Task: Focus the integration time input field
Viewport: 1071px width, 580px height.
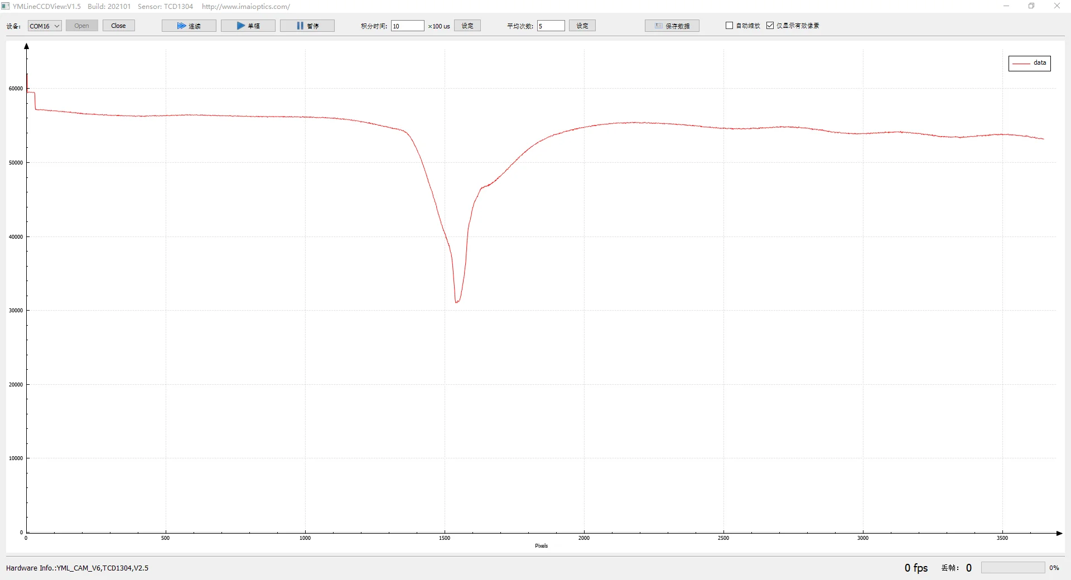Action: point(407,26)
